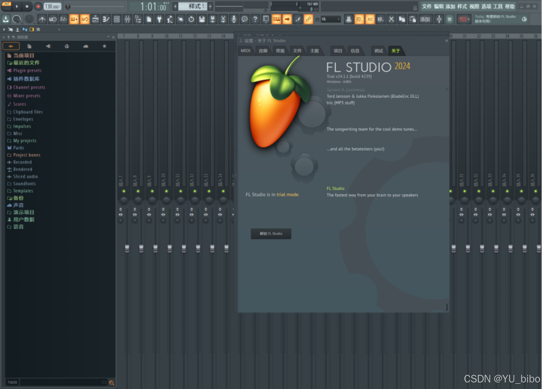Viewport: 542px width, 389px height.
Task: Click the tempo tapper icon
Action: (x=170, y=19)
